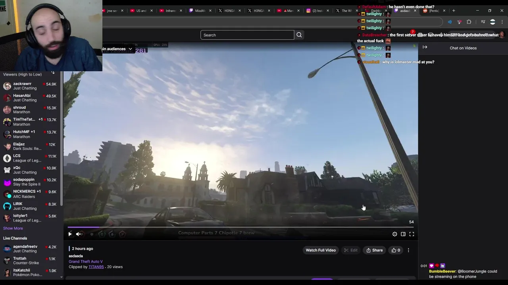Click the '2 hours ago' timestamp
The width and height of the screenshot is (508, 285).
[x=83, y=249]
